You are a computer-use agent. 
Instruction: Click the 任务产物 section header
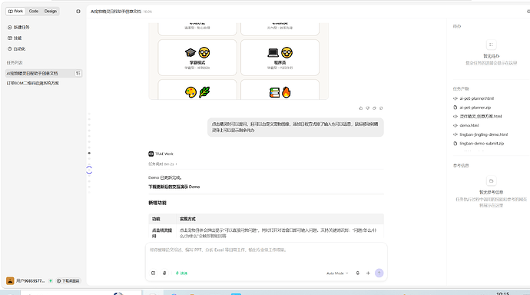(461, 88)
